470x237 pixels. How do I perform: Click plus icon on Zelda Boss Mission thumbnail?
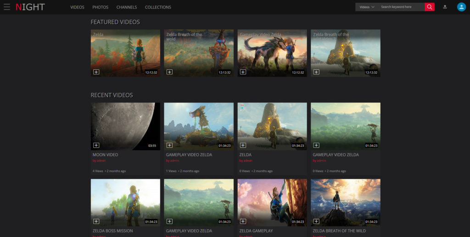coord(96,221)
